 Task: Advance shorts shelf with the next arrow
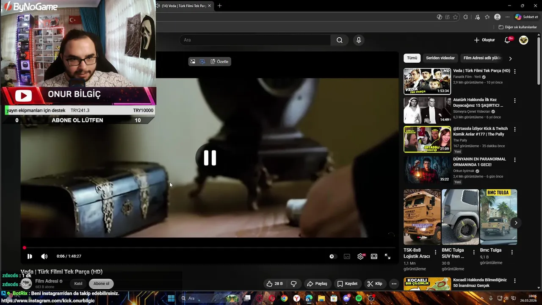pos(516,223)
